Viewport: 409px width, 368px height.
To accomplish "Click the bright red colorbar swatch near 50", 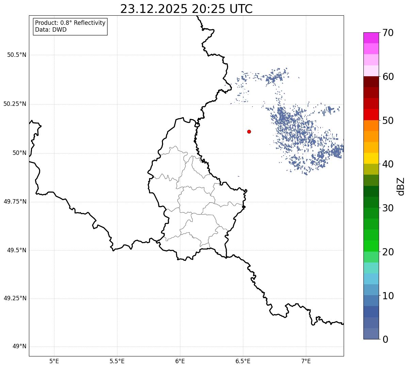I will coord(371,115).
